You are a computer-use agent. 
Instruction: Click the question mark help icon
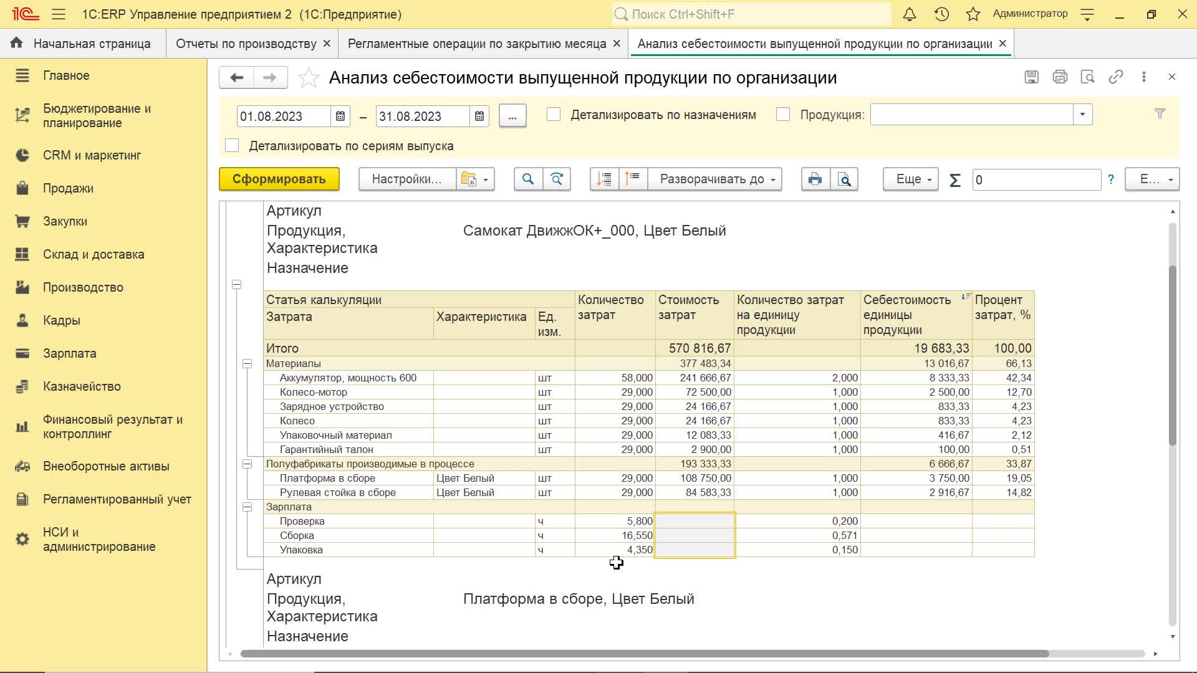(1111, 179)
